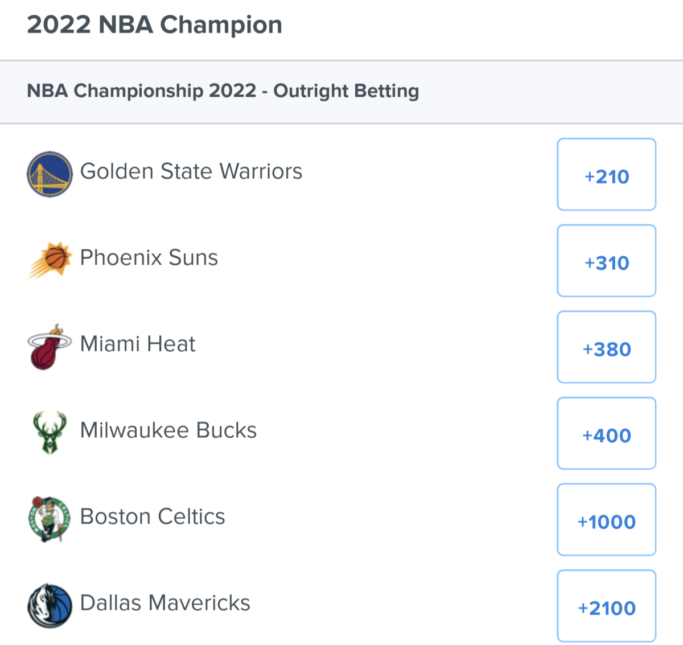
Task: Click the Phoenix Suns team name
Action: pyautogui.click(x=149, y=258)
